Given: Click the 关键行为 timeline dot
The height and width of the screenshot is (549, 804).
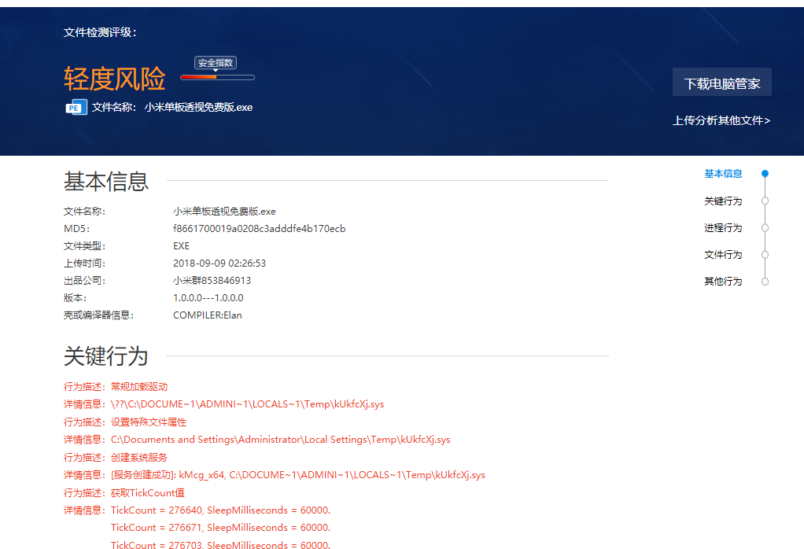Looking at the screenshot, I should (765, 201).
